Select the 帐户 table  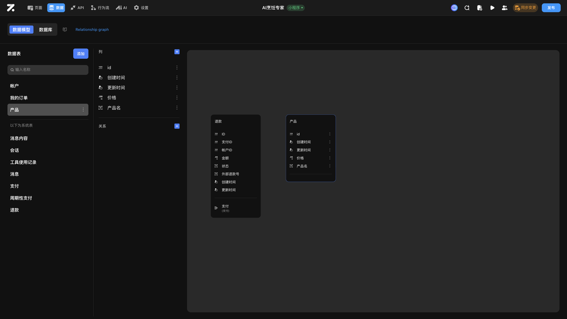coord(48,86)
